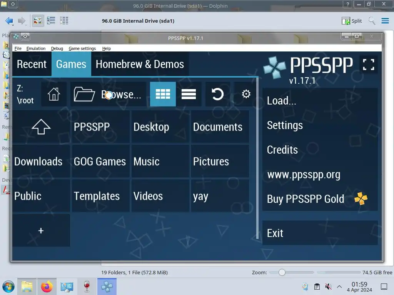Open Homebrew & Demos tab

140,64
